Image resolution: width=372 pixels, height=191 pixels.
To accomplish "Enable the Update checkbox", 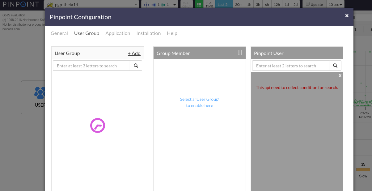I will [x=307, y=4].
